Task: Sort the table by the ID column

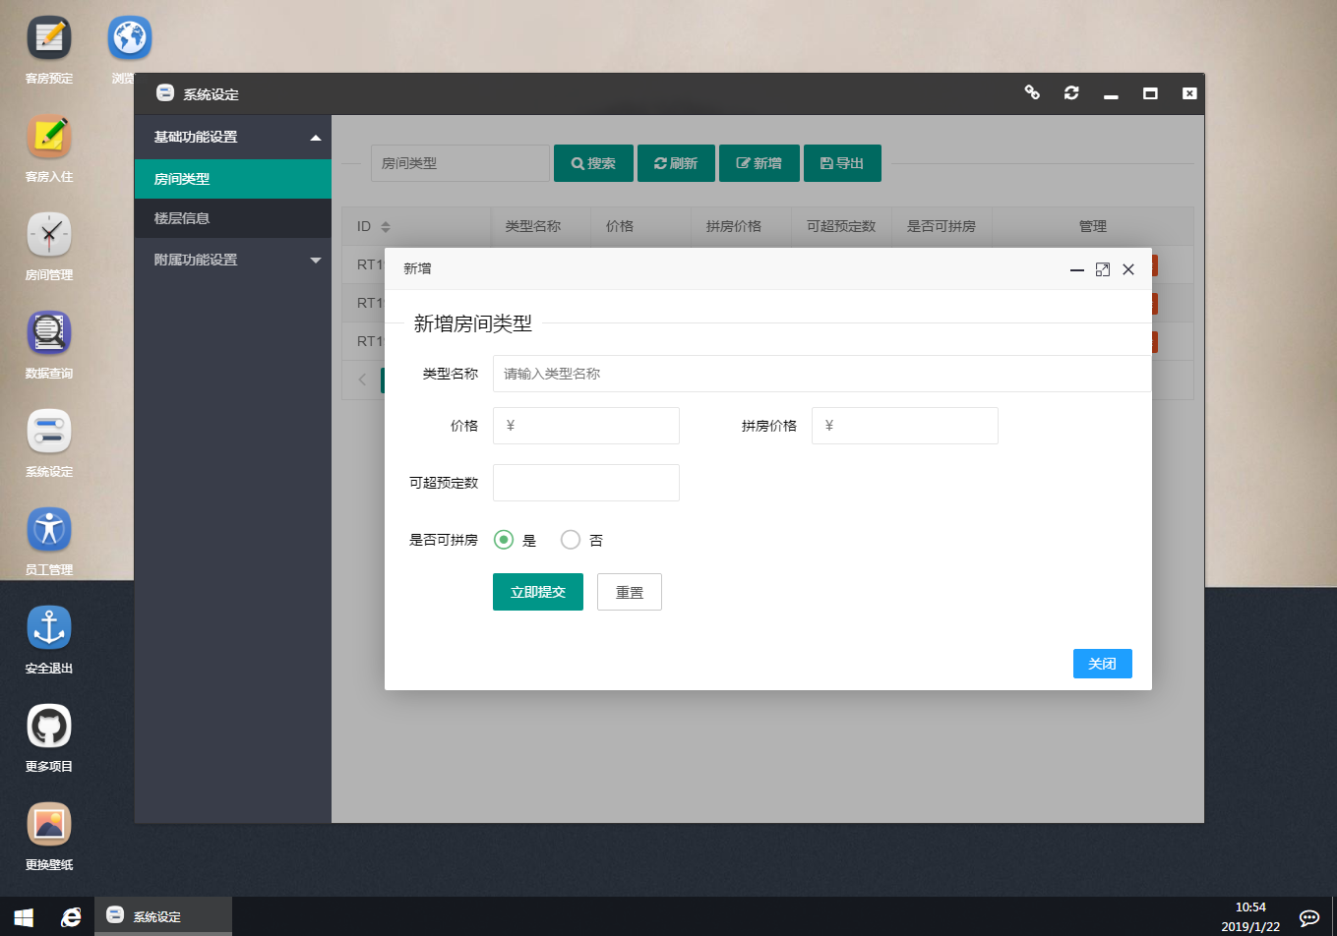Action: click(386, 226)
